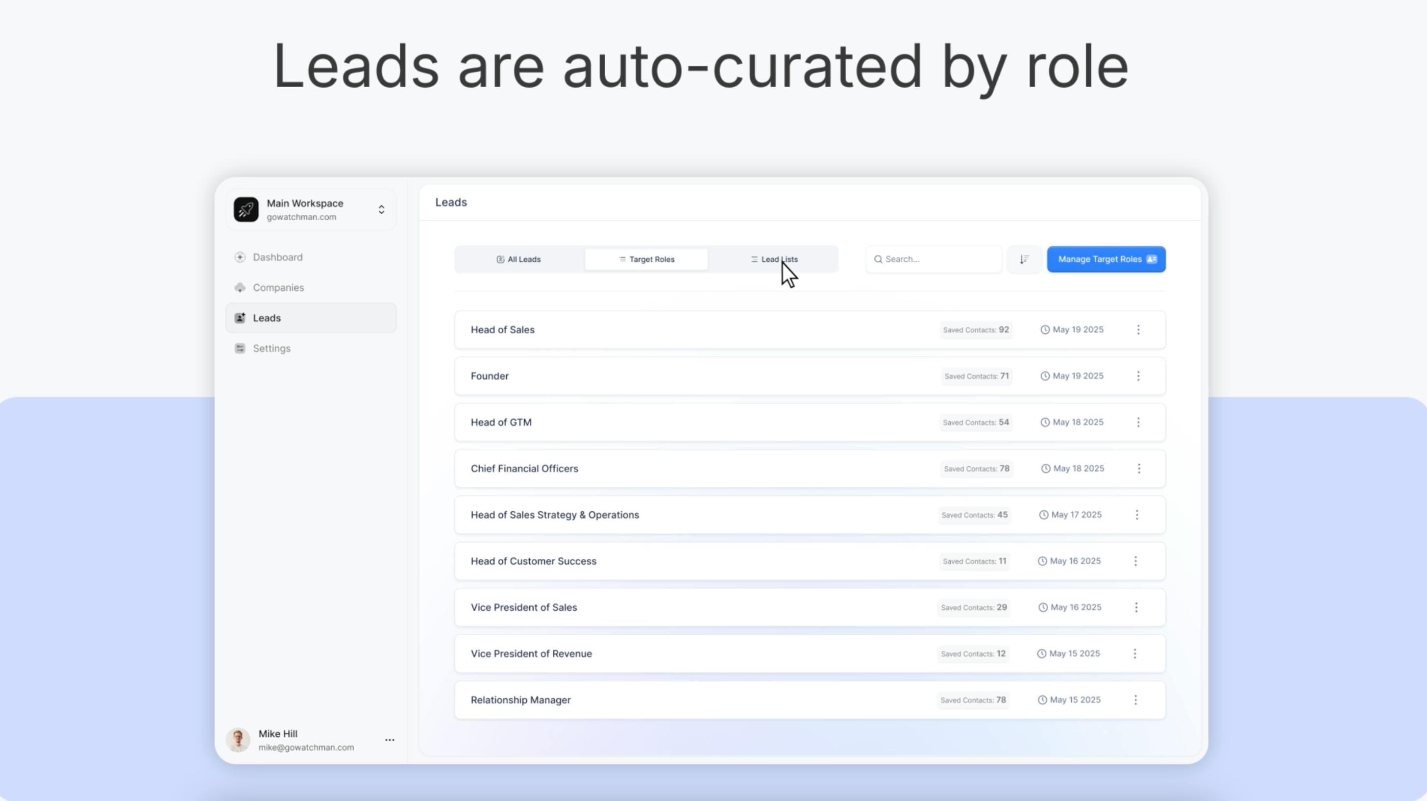Viewport: 1427px width, 801px height.
Task: Click the mike@gowatchman.com email text
Action: click(x=306, y=748)
